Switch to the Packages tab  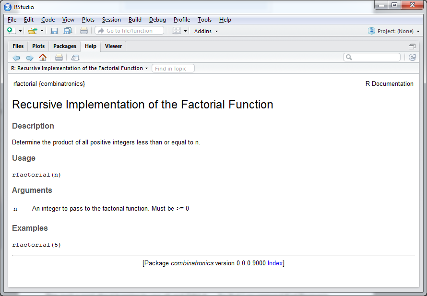65,47
